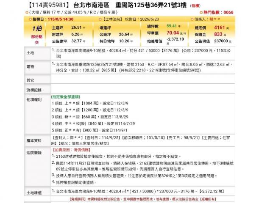Click the 土地增值 row label
The width and height of the screenshot is (259, 203).
coord(34,192)
